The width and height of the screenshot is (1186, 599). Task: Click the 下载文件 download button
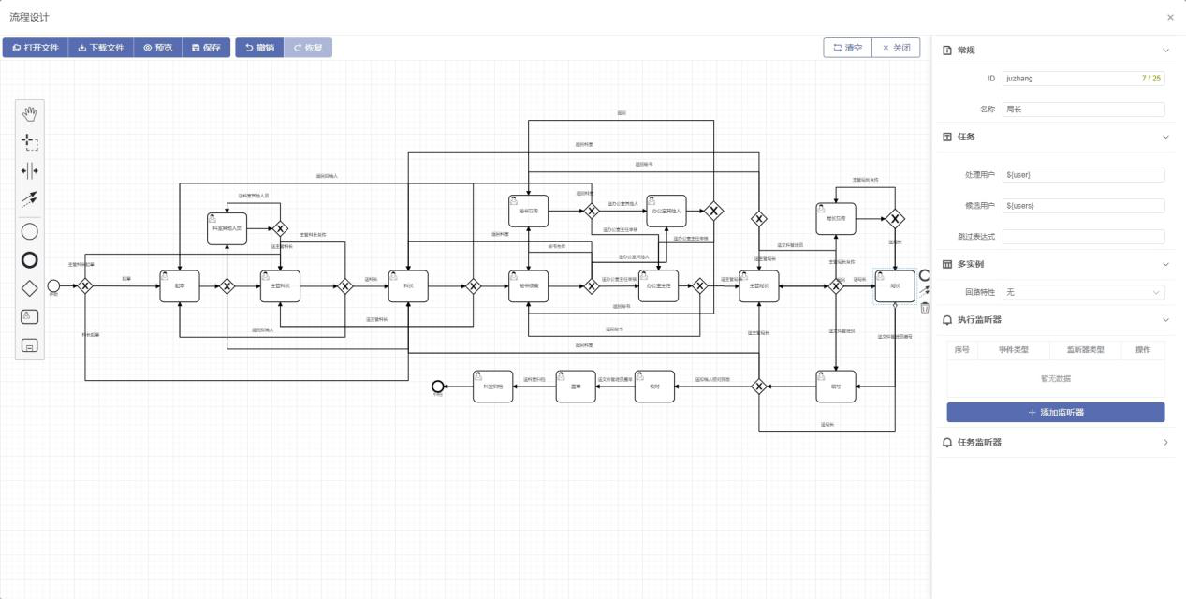101,48
